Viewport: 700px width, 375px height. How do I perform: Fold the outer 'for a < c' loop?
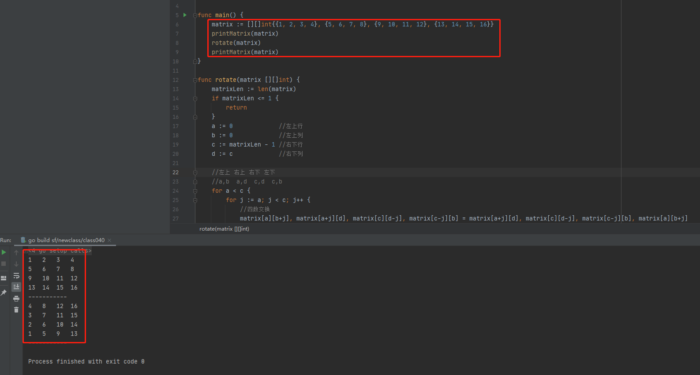[195, 191]
